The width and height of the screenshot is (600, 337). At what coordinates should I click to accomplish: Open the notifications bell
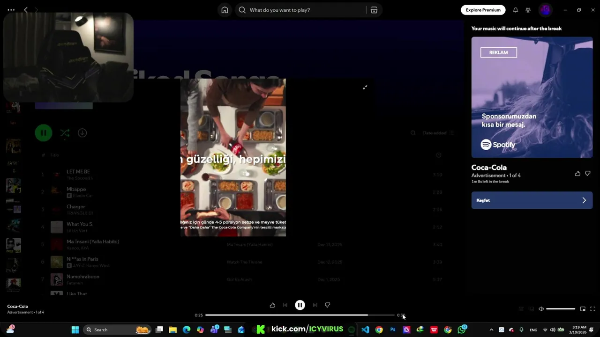(515, 10)
